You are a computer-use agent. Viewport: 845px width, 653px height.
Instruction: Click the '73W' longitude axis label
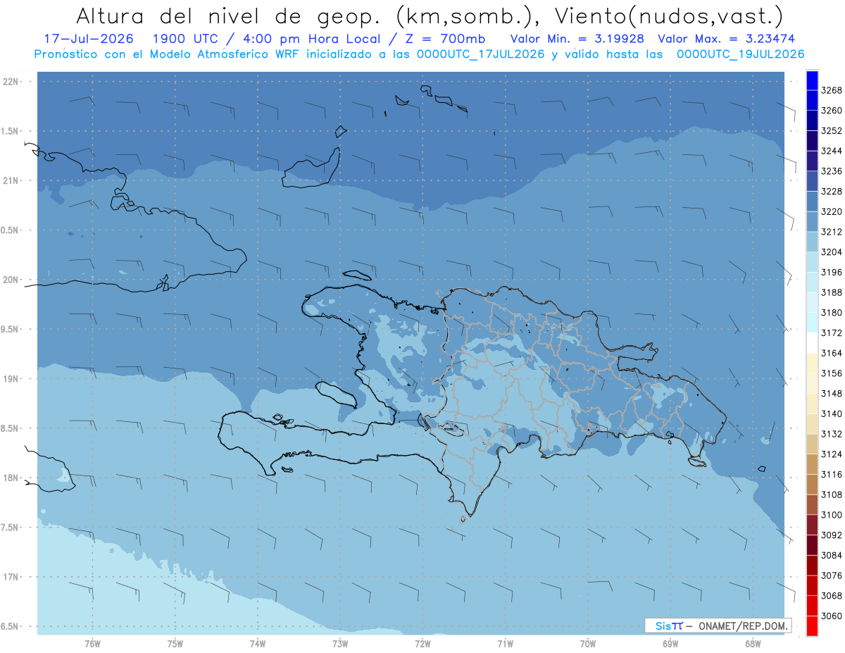point(340,644)
